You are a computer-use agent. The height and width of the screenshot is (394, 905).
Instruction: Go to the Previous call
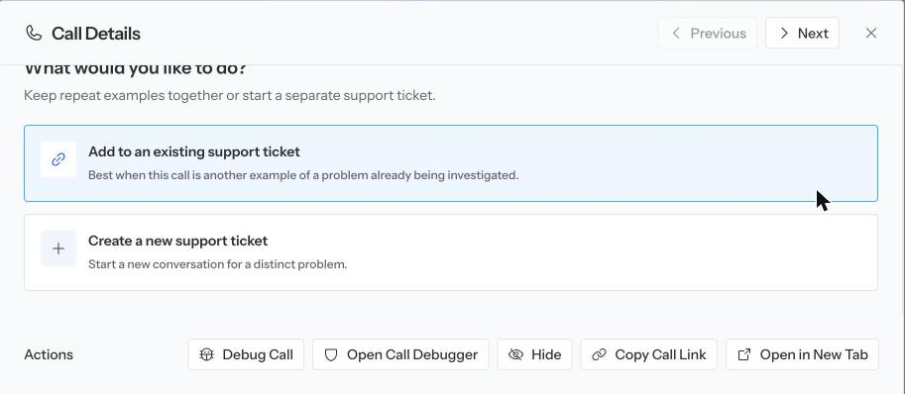click(x=708, y=34)
